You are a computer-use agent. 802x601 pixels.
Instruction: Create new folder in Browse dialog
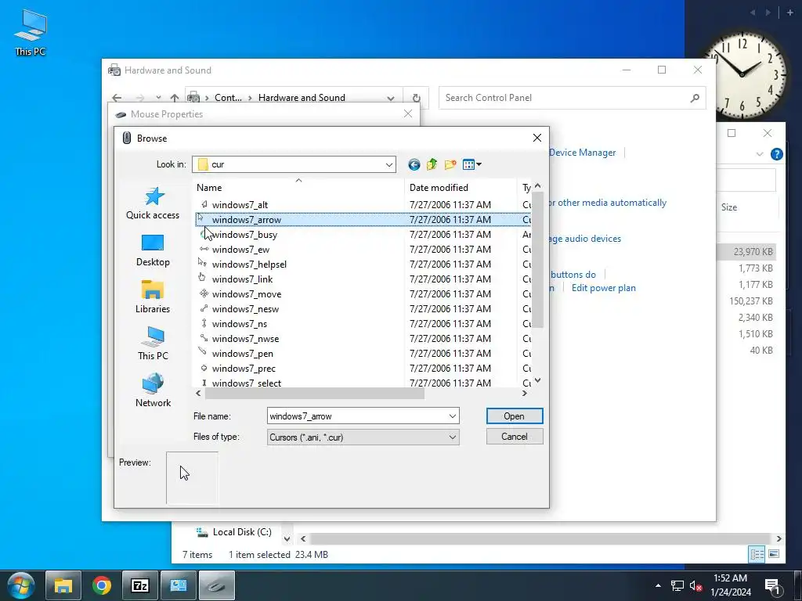point(450,164)
